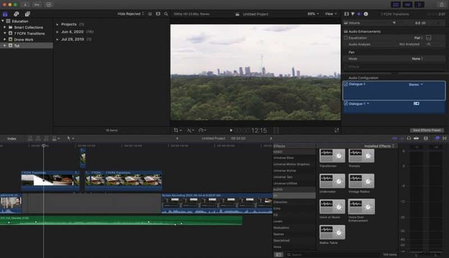Viewport: 449px width, 258px height.
Task: Click the browser search magnifier
Action: pyautogui.click(x=166, y=14)
